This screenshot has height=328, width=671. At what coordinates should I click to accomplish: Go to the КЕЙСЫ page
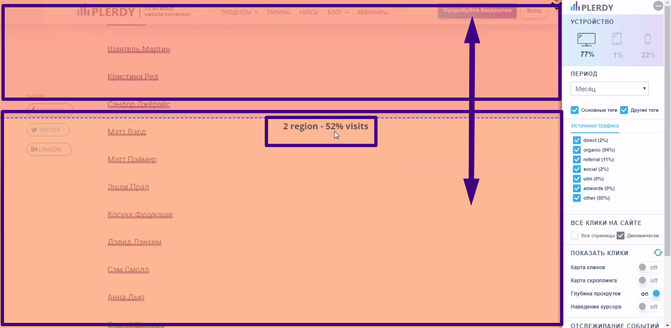[309, 12]
